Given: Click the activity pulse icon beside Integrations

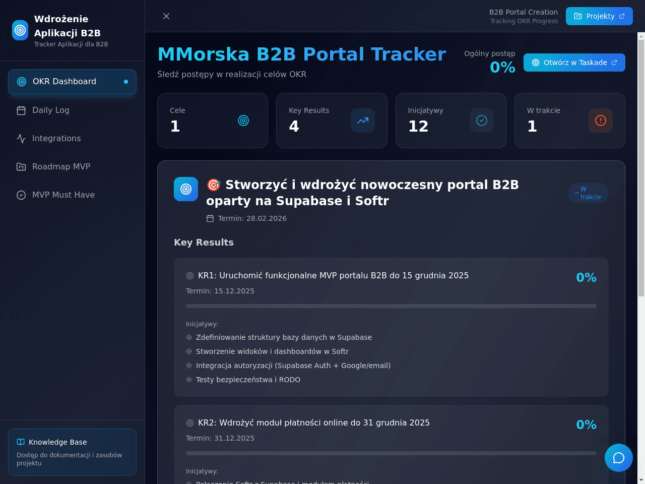Looking at the screenshot, I should click(21, 139).
